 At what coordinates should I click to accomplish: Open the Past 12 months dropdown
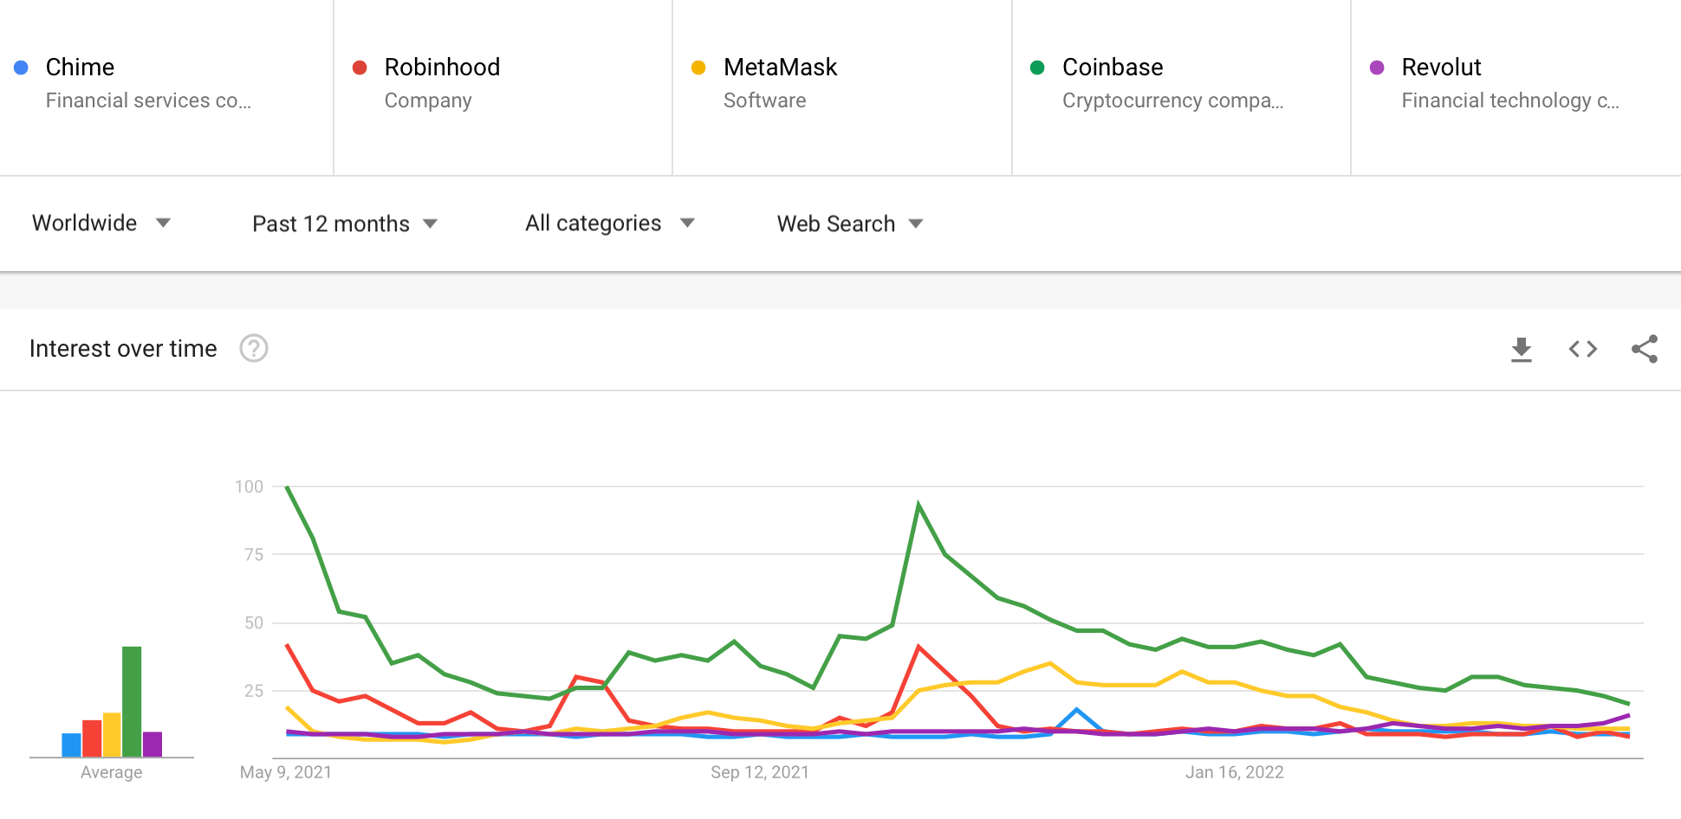point(345,223)
